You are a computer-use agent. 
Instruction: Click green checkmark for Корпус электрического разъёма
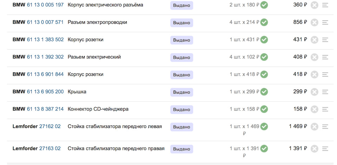coord(264,5)
